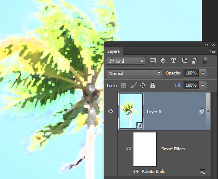
Task: Hide Layer 0 visibility eye
Action: pyautogui.click(x=111, y=111)
